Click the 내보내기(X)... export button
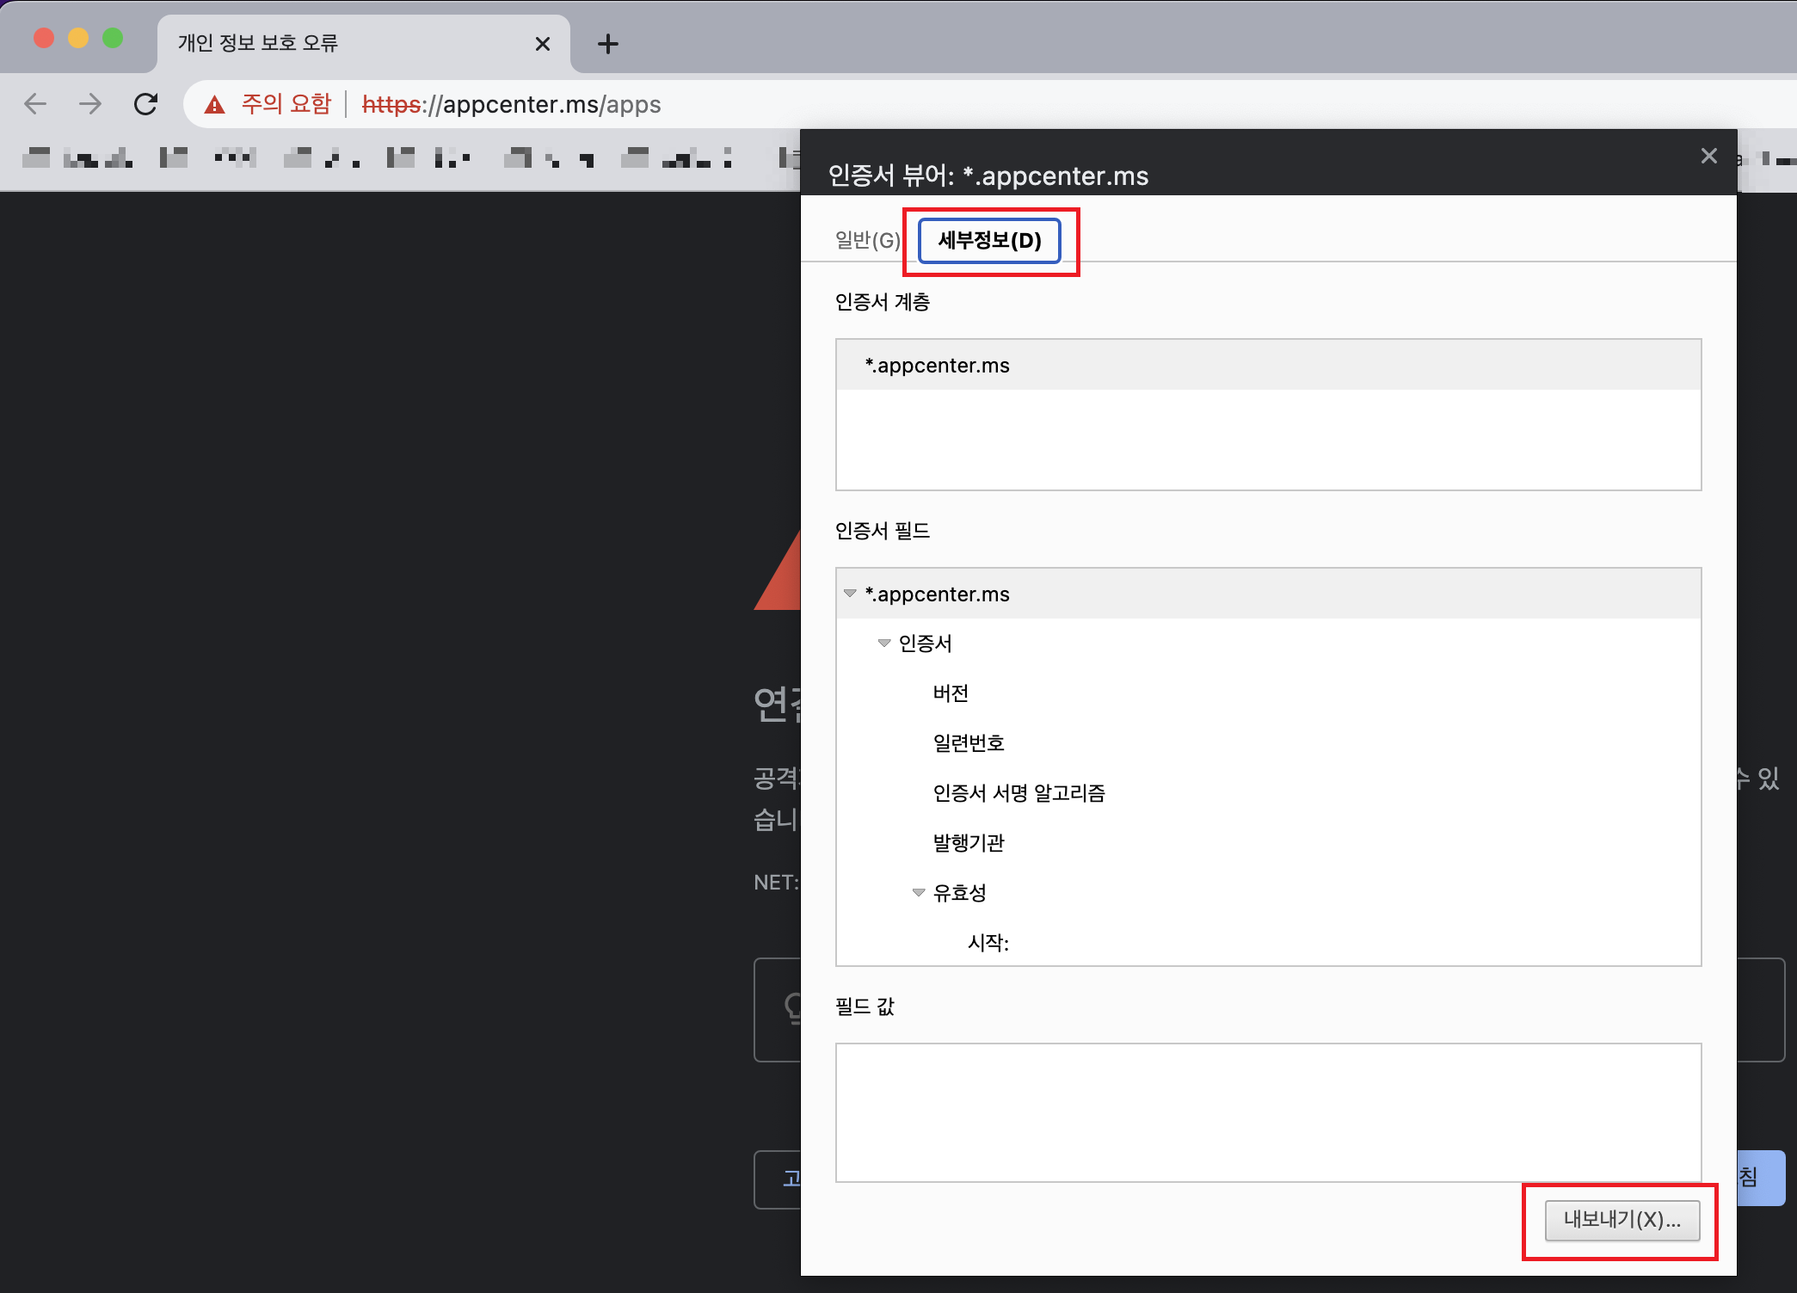Viewport: 1797px width, 1293px height. 1622,1220
